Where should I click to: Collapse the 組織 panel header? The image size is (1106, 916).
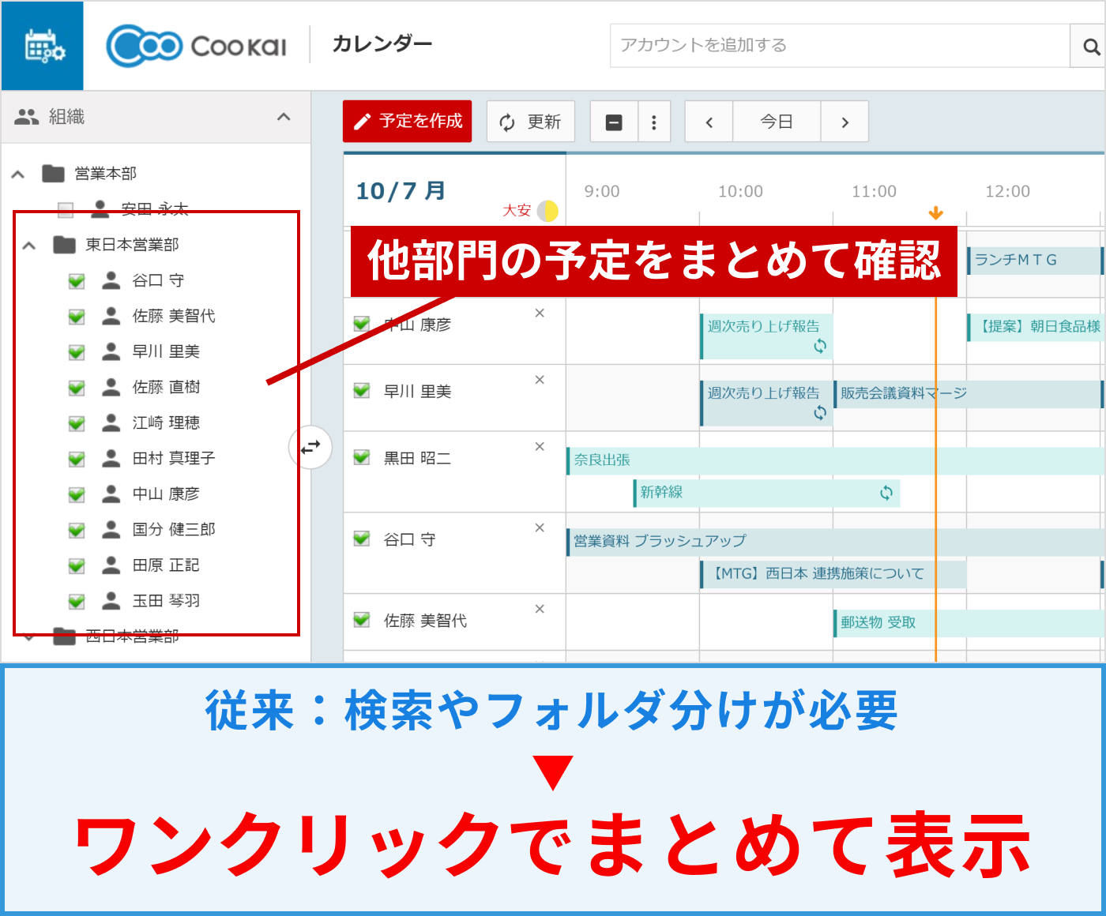284,117
